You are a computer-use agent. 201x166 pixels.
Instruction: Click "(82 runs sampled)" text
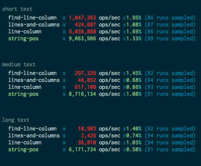[x=170, y=73]
